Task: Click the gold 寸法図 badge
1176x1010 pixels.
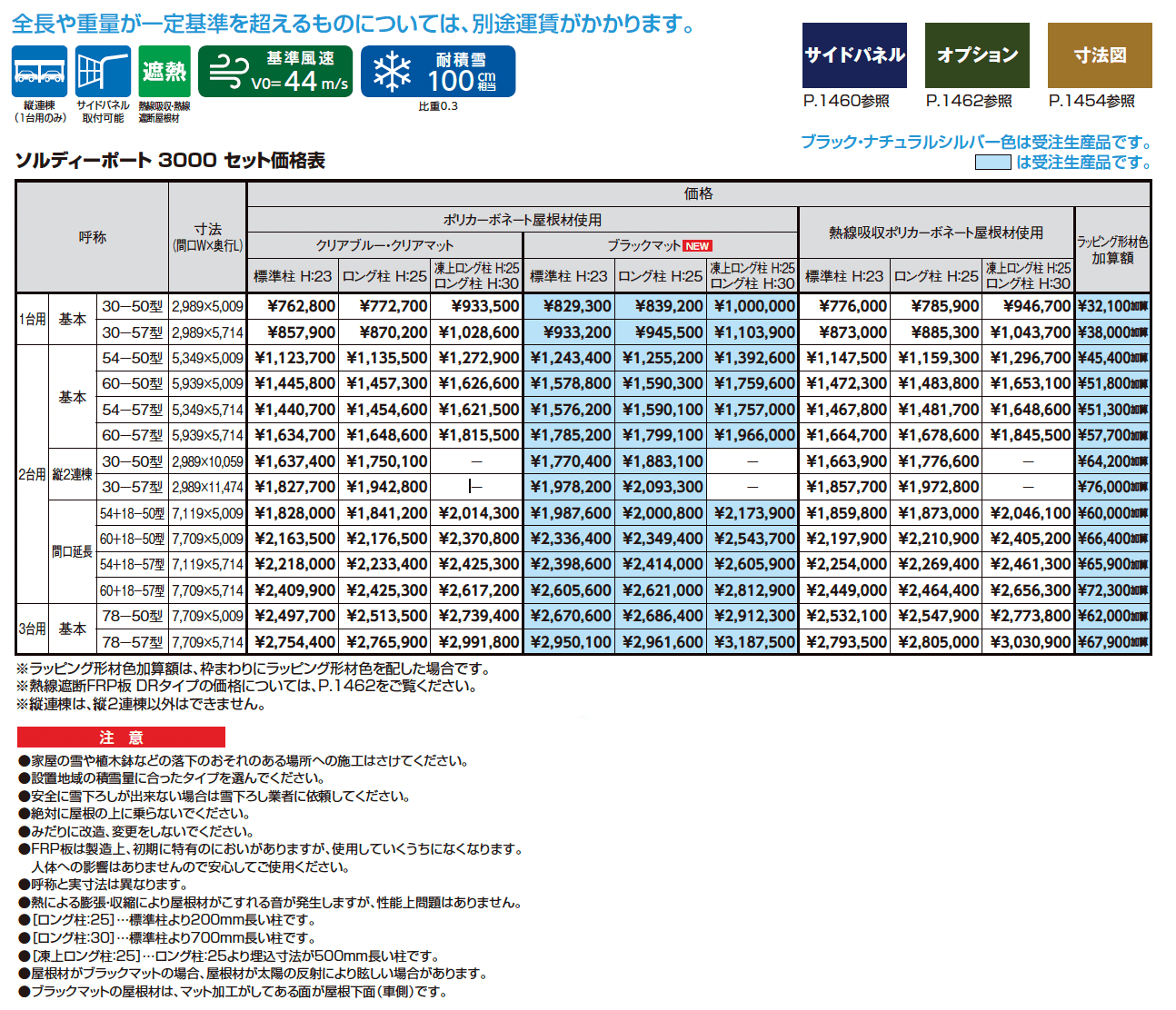Action: (1100, 55)
